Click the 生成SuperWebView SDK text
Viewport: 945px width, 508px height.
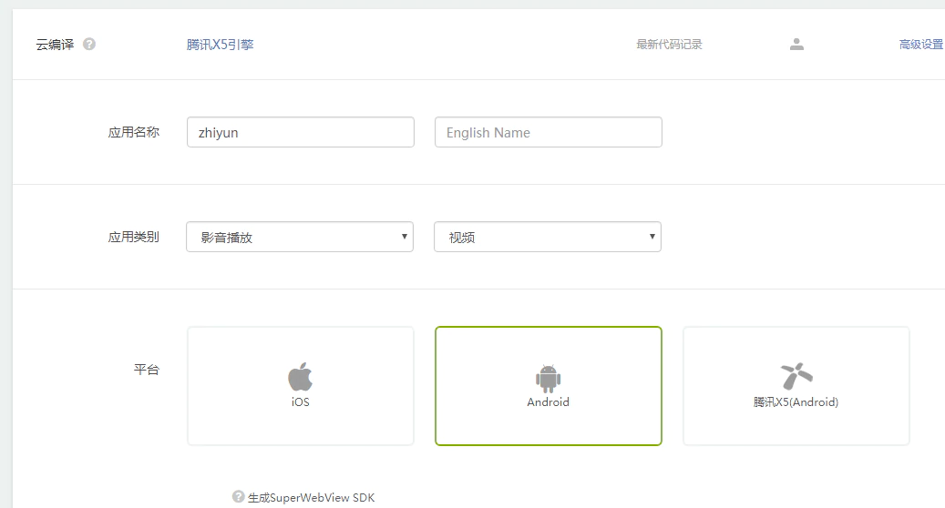pos(311,498)
